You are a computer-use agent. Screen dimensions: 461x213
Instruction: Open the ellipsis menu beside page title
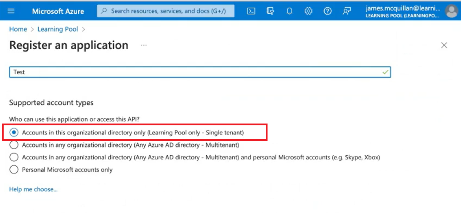144,45
